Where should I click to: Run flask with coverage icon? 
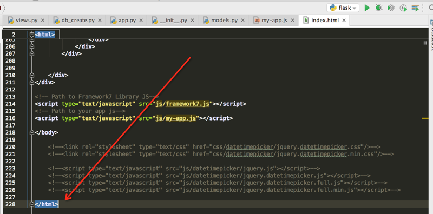click(391, 8)
